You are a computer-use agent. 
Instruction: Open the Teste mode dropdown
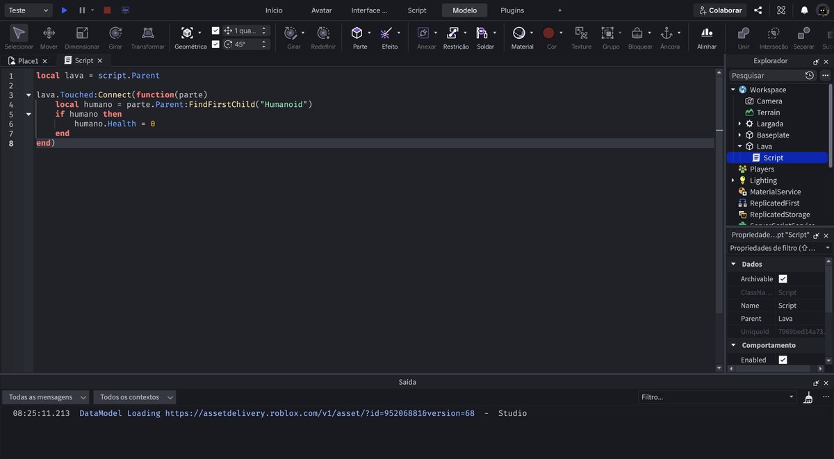[27, 10]
